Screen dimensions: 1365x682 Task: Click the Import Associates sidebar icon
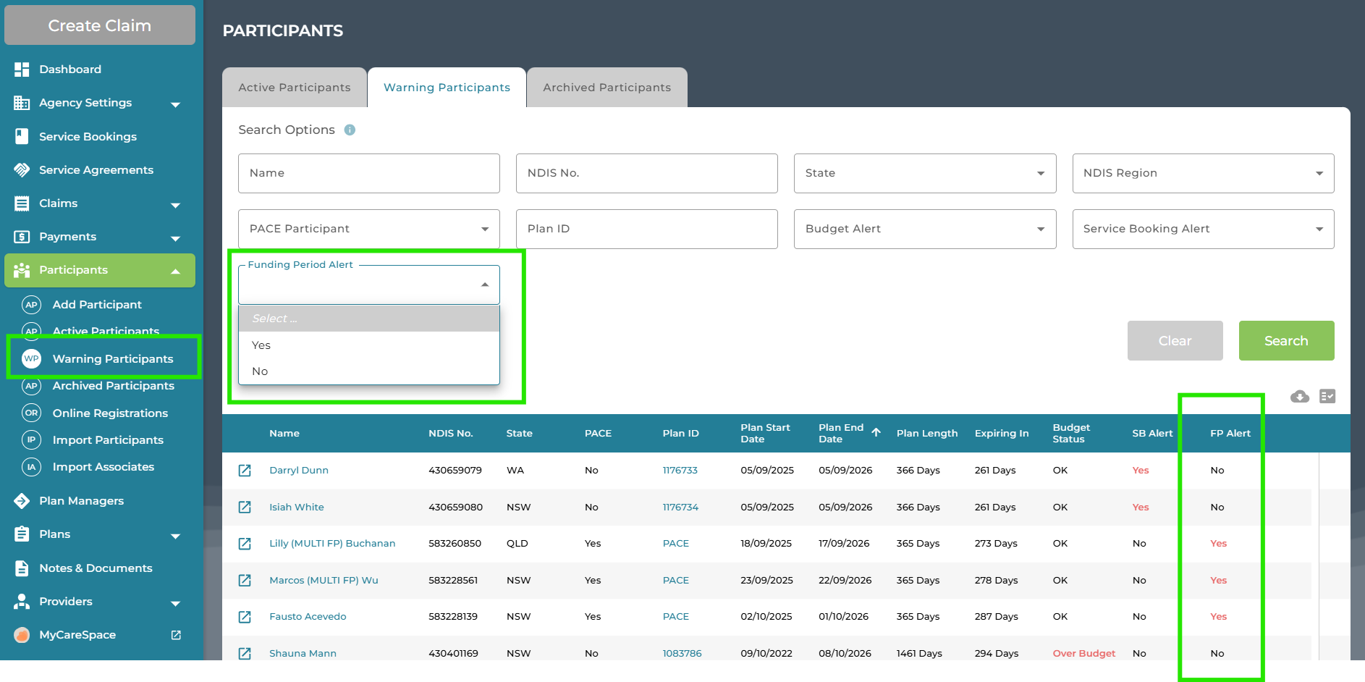[31, 467]
